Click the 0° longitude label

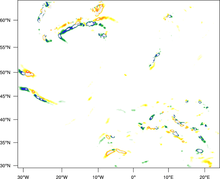[133, 177]
